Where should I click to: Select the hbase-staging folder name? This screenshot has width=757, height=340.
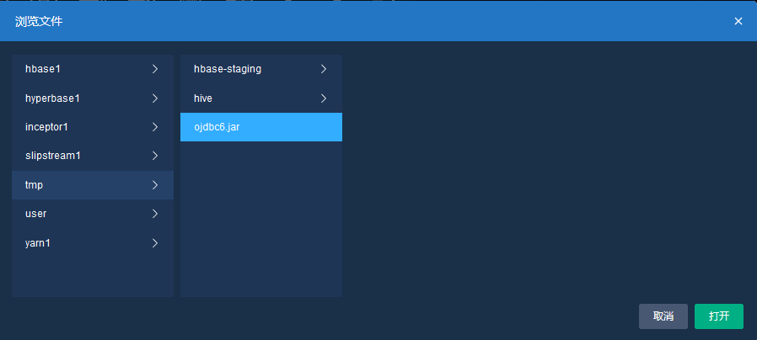(228, 69)
